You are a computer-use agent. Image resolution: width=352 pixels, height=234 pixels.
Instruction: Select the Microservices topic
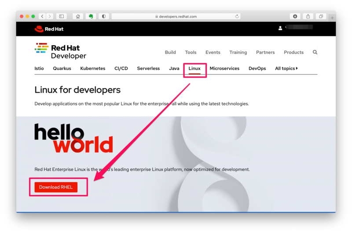(x=224, y=68)
